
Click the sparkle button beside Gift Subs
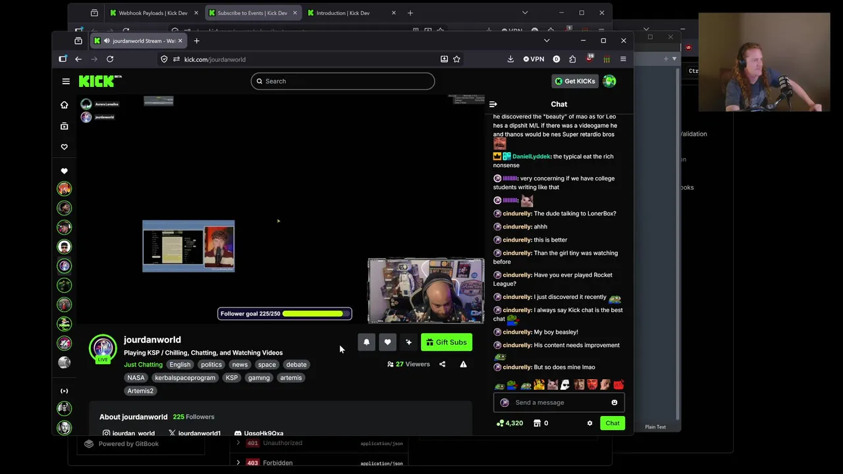(x=408, y=342)
